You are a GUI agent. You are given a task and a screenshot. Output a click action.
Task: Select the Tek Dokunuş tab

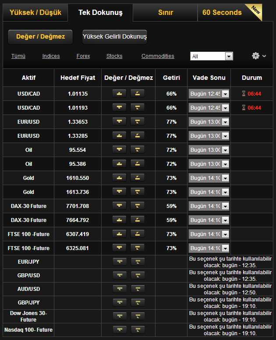[x=100, y=12]
